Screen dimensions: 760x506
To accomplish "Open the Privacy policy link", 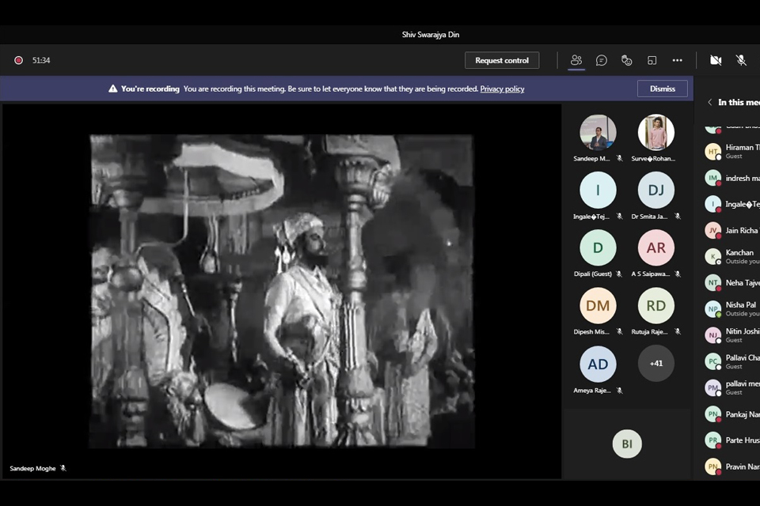I will (502, 89).
